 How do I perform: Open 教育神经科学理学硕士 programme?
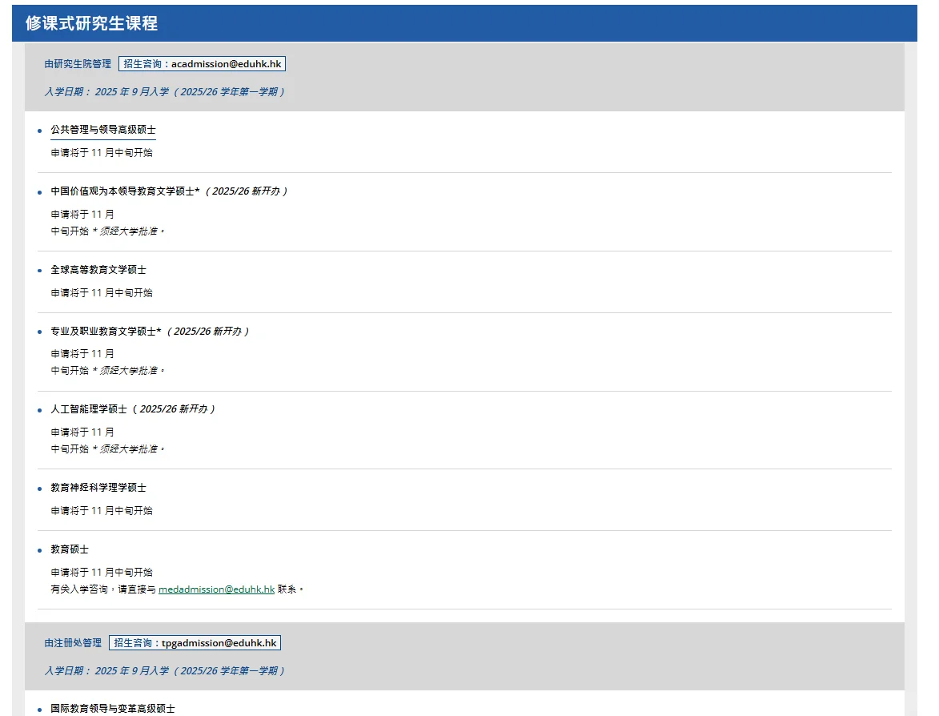tap(98, 488)
